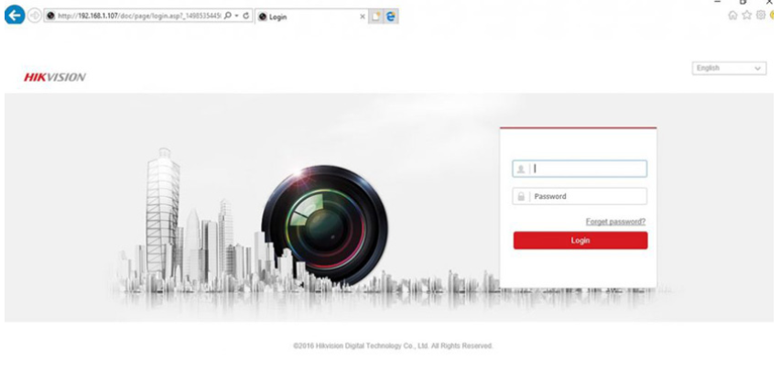Open the browser Home icon
This screenshot has height=383, width=781.
click(732, 16)
